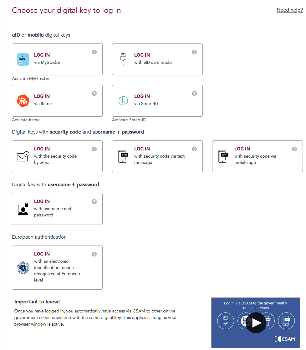
Task: Open the Need help? link
Action: [290, 10]
